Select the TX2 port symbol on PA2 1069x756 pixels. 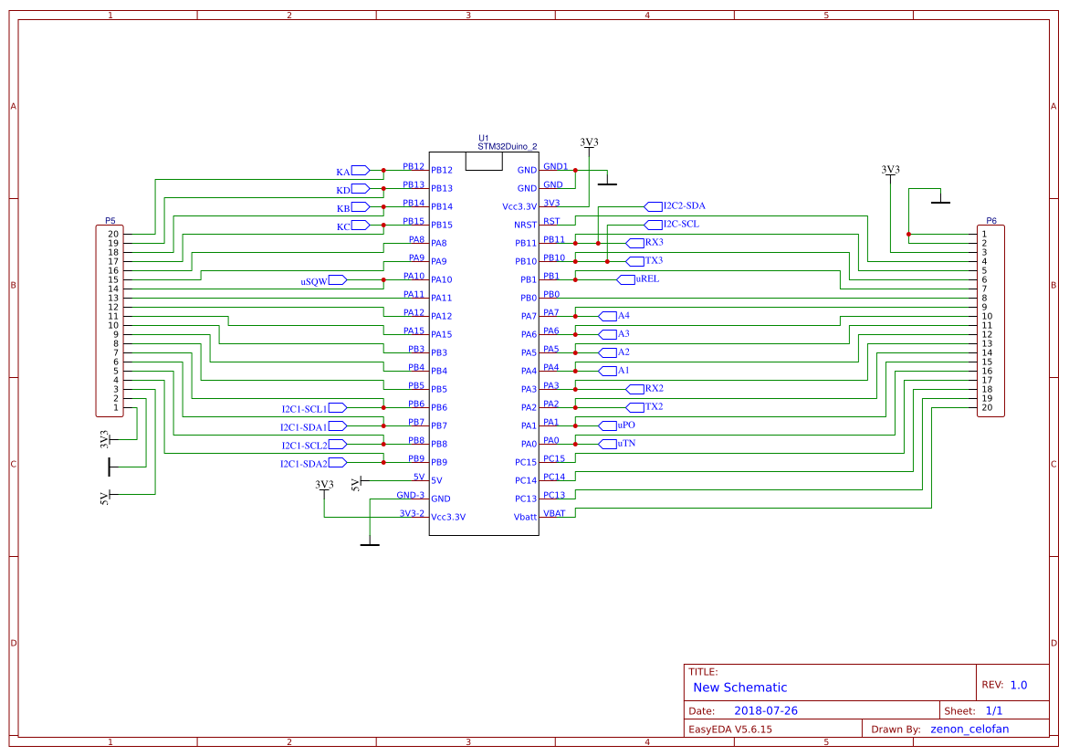pos(636,407)
